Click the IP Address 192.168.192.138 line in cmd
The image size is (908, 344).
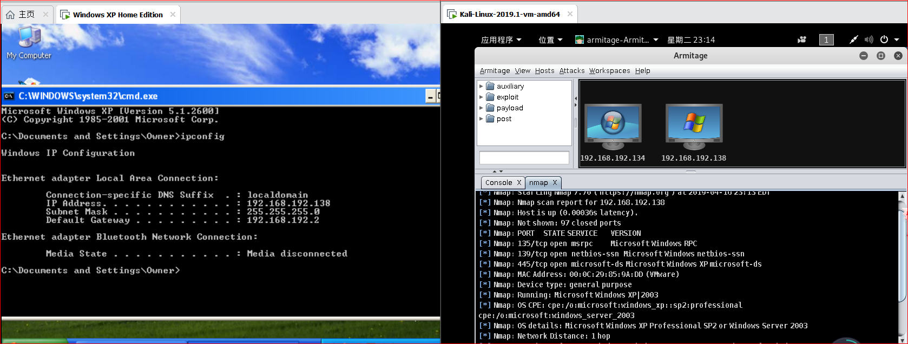click(x=188, y=203)
